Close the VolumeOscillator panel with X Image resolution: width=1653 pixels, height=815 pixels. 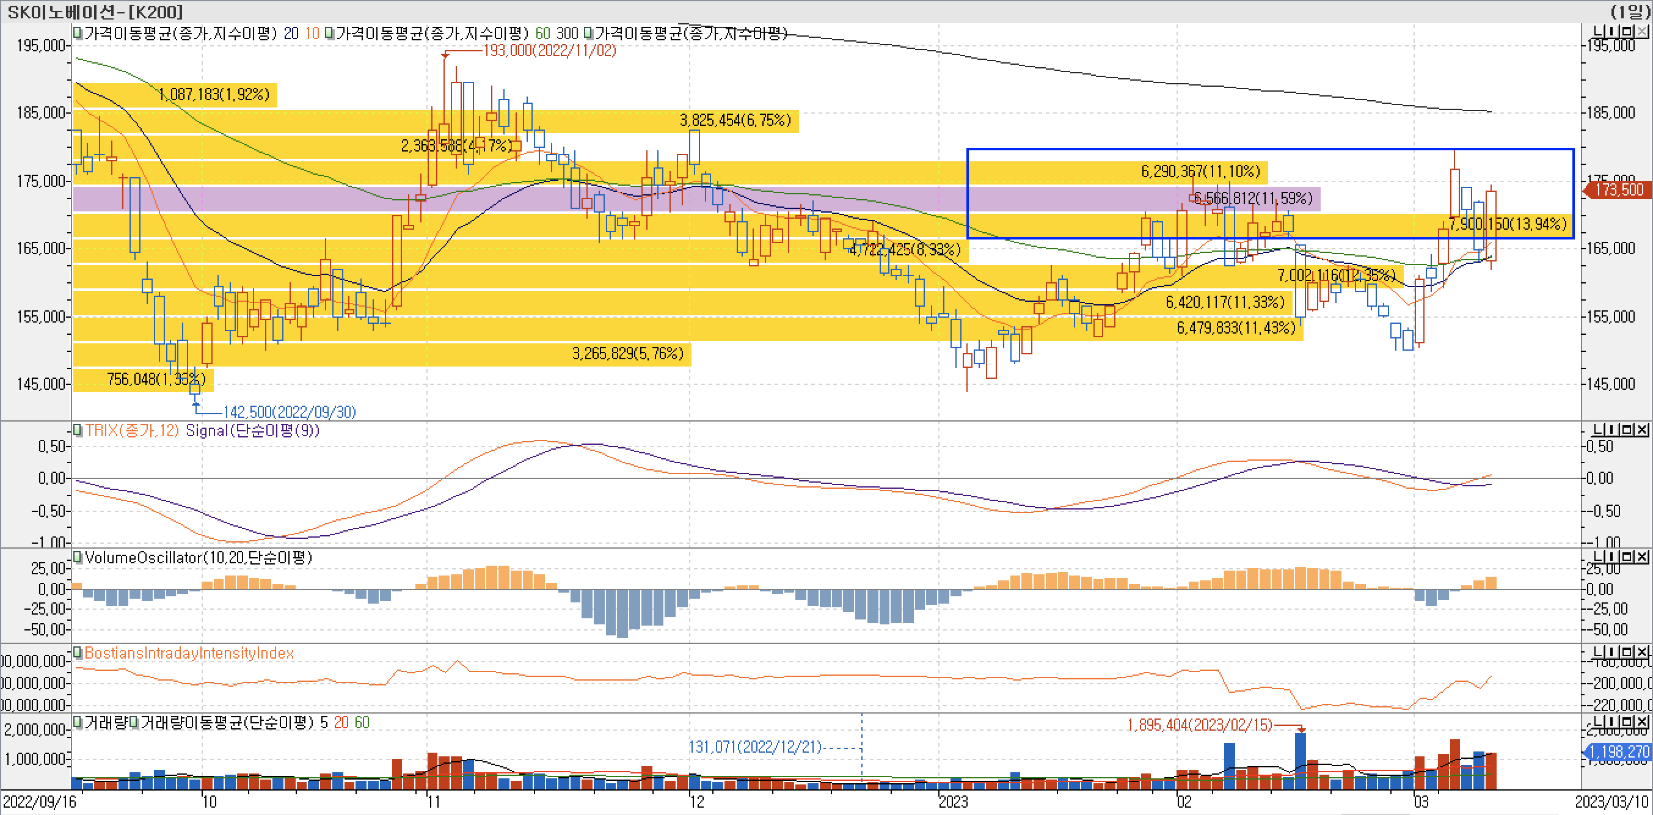(1642, 557)
